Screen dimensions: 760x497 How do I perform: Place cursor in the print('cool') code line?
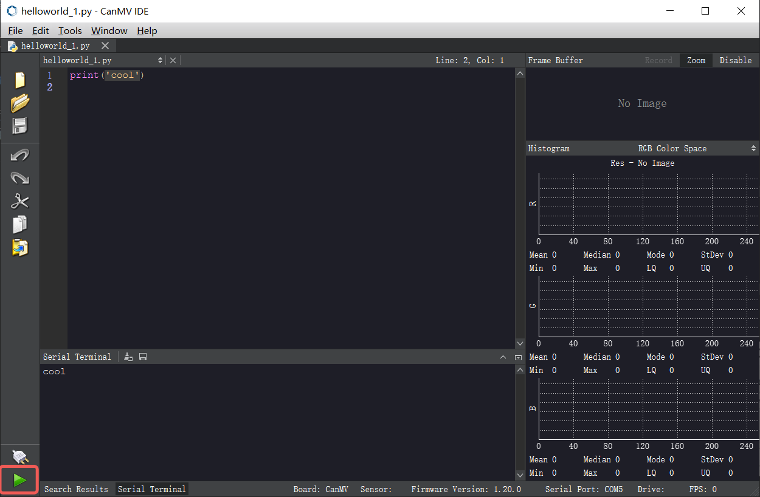[107, 75]
